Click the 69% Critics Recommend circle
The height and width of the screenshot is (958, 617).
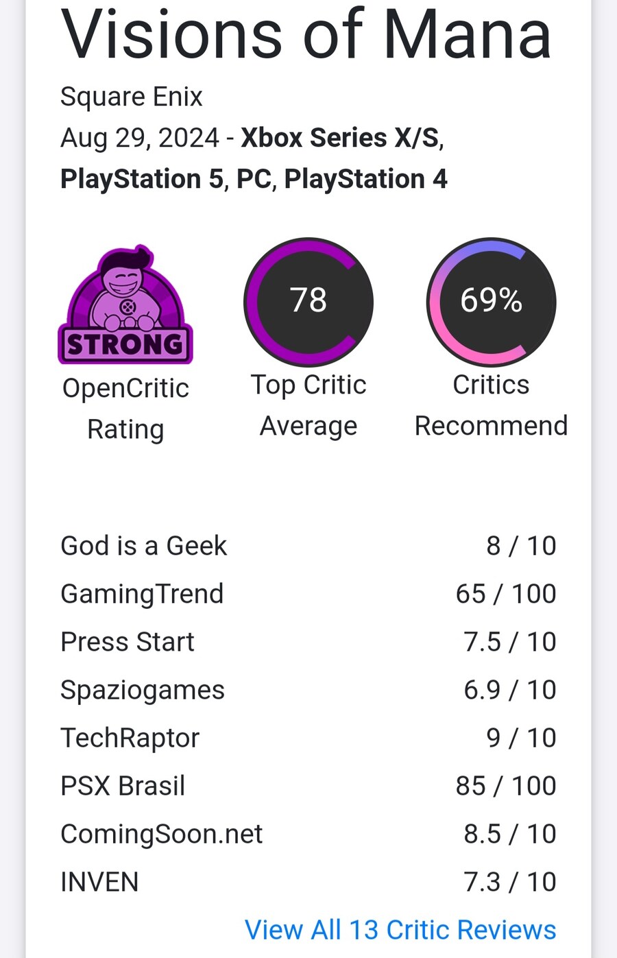[491, 302]
